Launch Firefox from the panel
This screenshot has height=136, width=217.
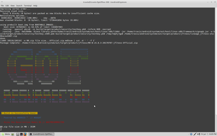[x=25, y=134]
